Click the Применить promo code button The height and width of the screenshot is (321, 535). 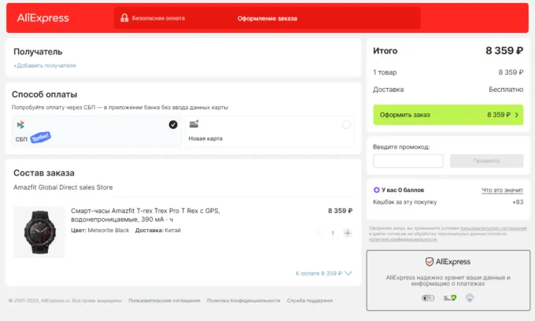486,160
